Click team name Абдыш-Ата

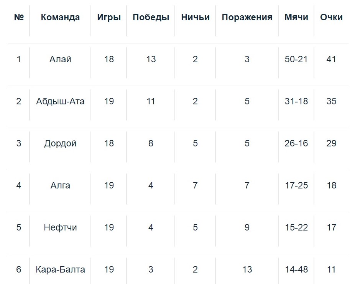(x=60, y=101)
